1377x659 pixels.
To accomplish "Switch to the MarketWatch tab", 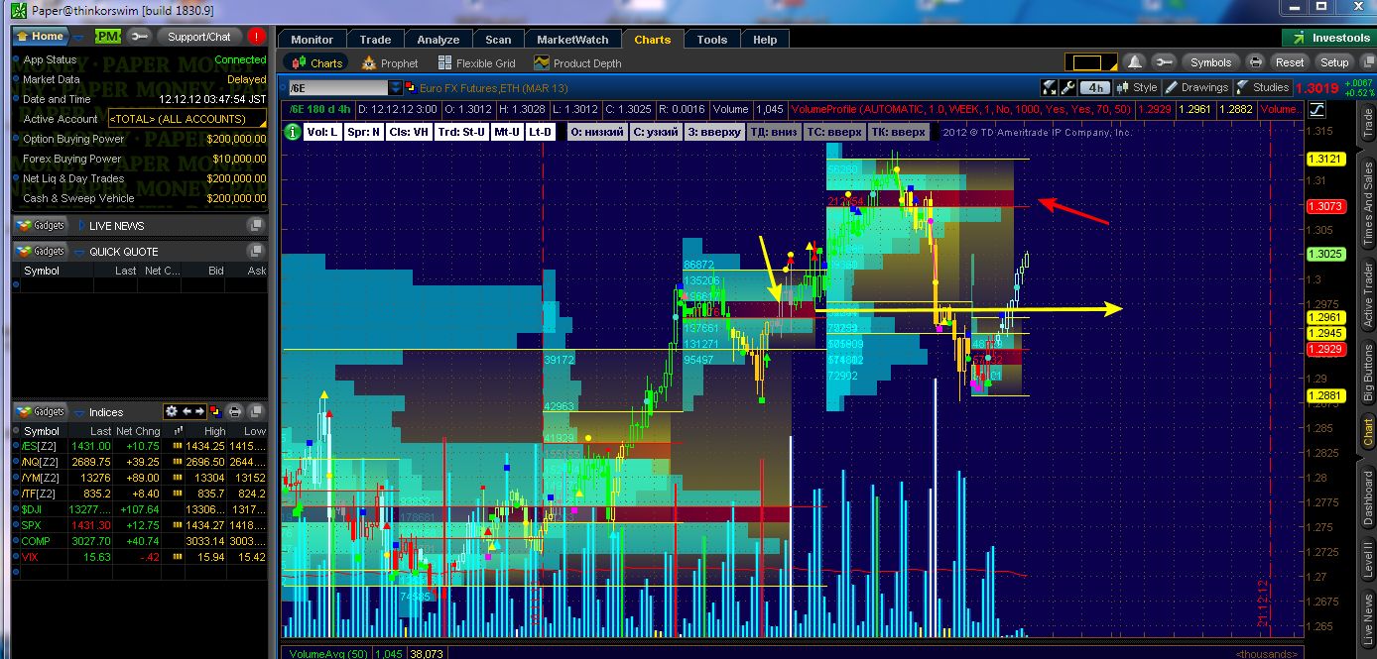I will (x=572, y=40).
